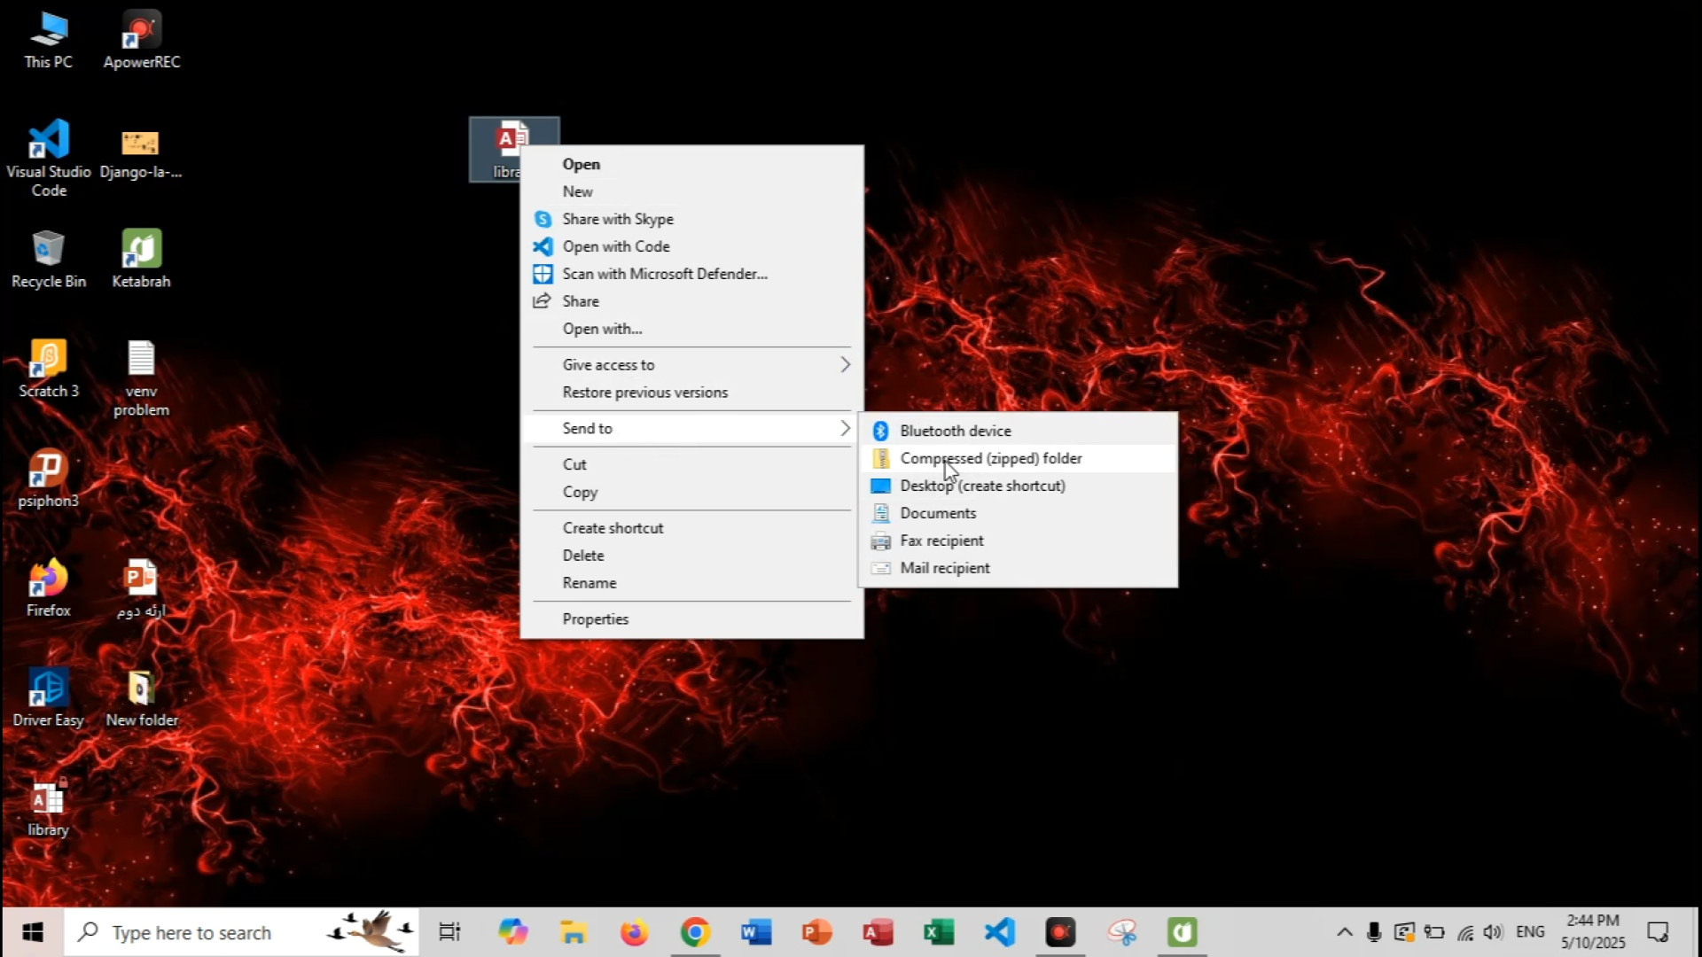Viewport: 1702px width, 957px height.
Task: Select Bluetooth device in Send to submenu
Action: point(955,431)
